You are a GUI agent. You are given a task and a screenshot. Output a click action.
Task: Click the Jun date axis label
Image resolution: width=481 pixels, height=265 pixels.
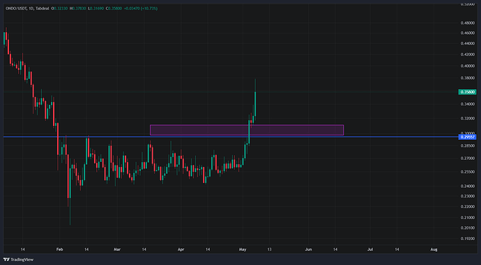[308, 250]
